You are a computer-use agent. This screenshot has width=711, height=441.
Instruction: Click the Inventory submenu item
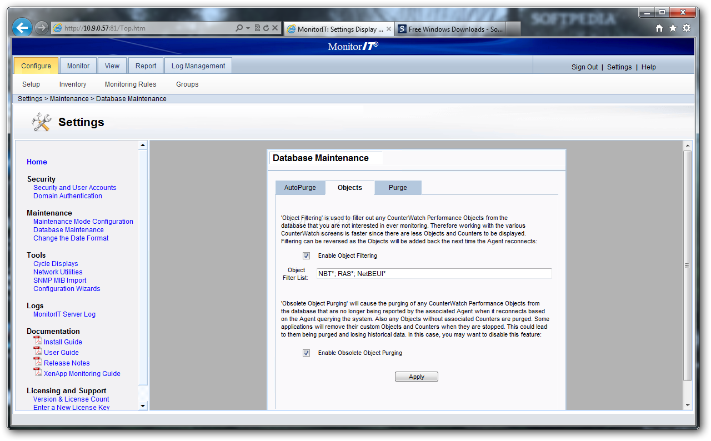[73, 84]
